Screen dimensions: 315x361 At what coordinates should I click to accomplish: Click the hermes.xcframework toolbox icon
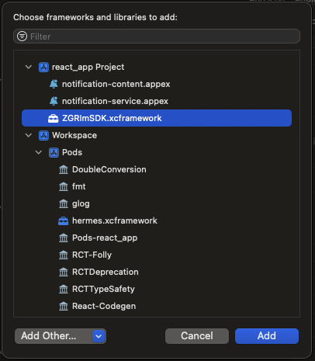(x=64, y=220)
